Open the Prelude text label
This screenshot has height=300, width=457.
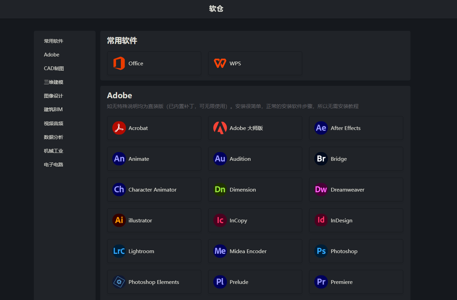pyautogui.click(x=239, y=282)
